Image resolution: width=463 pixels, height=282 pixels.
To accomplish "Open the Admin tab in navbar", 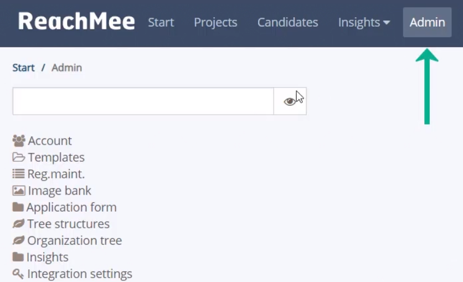I will [427, 23].
